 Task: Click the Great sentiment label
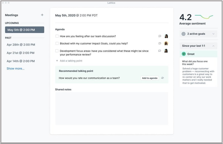[x=191, y=54]
